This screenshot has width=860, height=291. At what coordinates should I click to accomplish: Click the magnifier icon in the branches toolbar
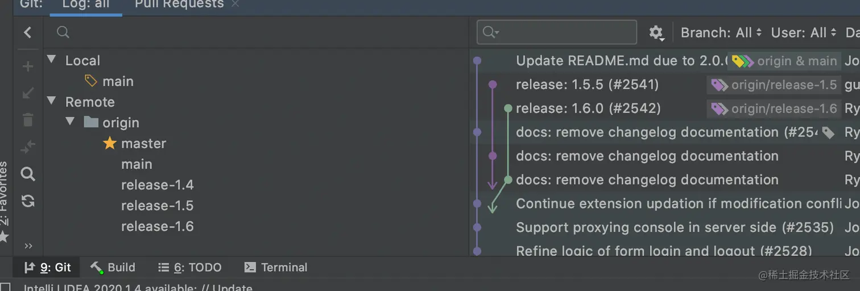tap(28, 174)
